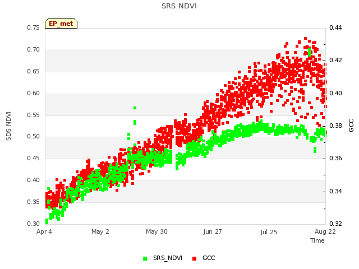This screenshot has width=359, height=269.
Task: Click the Jun 27 x-axis label
Action: [213, 231]
